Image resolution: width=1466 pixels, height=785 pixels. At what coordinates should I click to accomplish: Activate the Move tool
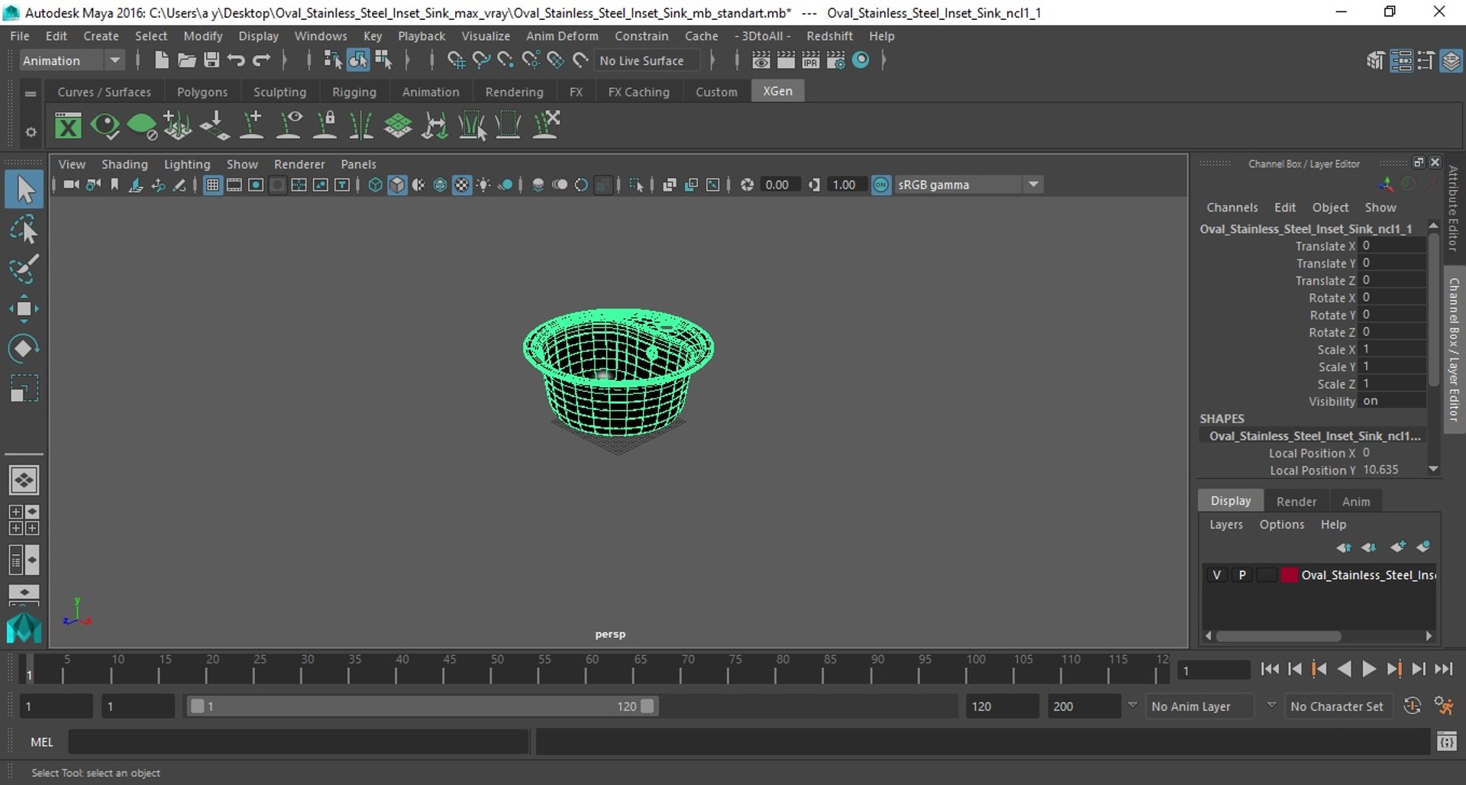coord(24,309)
